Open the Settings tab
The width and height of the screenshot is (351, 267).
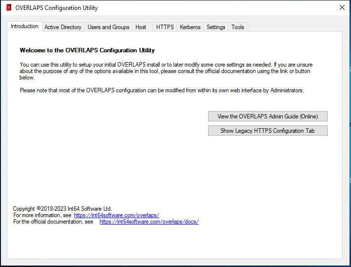(x=216, y=27)
